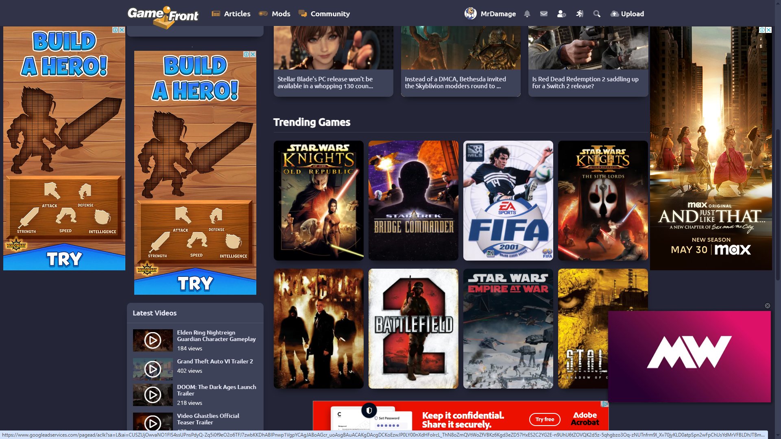
Task: Click the Upload button
Action: click(627, 14)
